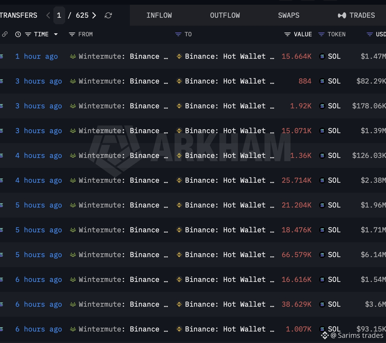Open the TIME column filter icon
Screen dimensions: 386x343
point(28,34)
